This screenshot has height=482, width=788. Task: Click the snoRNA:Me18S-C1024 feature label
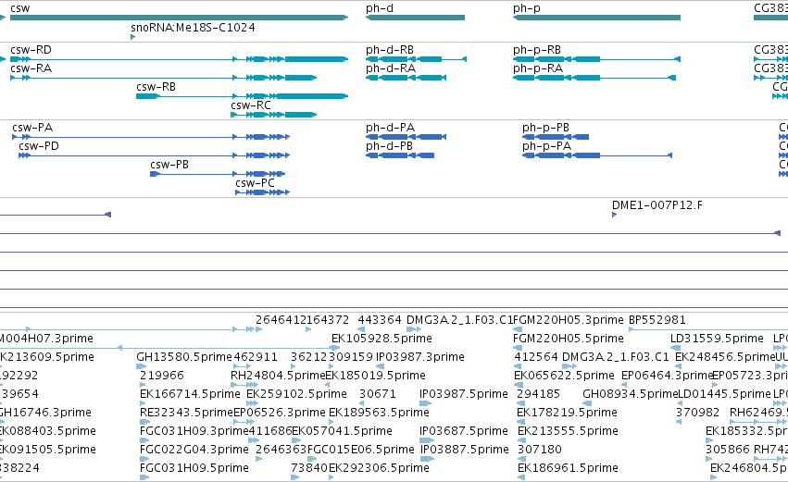click(193, 28)
